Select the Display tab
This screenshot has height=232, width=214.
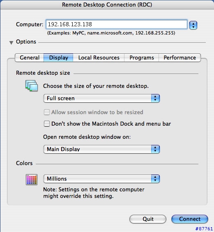[58, 58]
